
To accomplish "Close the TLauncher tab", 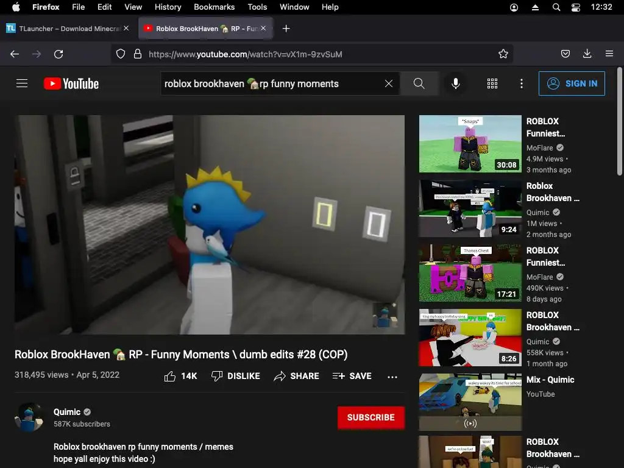I will (x=126, y=28).
